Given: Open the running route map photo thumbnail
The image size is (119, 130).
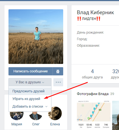Looking at the screenshot, I should tap(94, 114).
